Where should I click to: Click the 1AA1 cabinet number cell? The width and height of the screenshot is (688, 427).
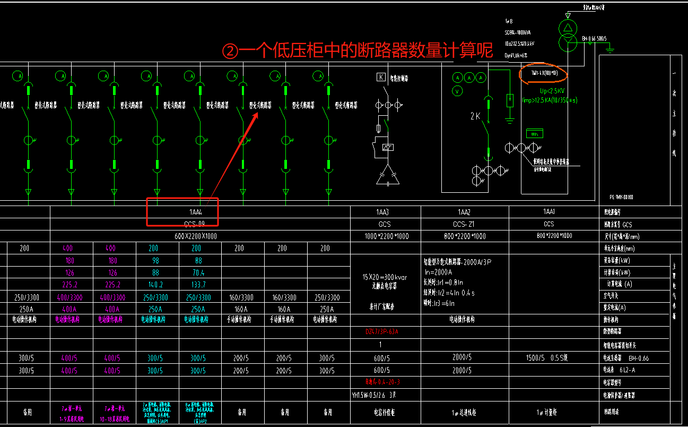point(553,212)
